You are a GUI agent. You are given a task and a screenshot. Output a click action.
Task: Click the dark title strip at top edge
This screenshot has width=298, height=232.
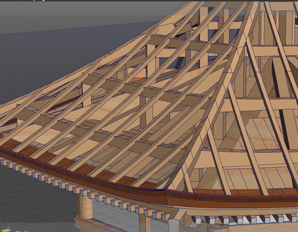[149, 1]
